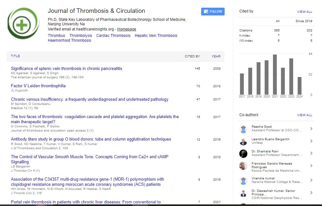The image size is (322, 206).
Task: Click the 2020 citations bar in chart
Action: [x=267, y=78]
